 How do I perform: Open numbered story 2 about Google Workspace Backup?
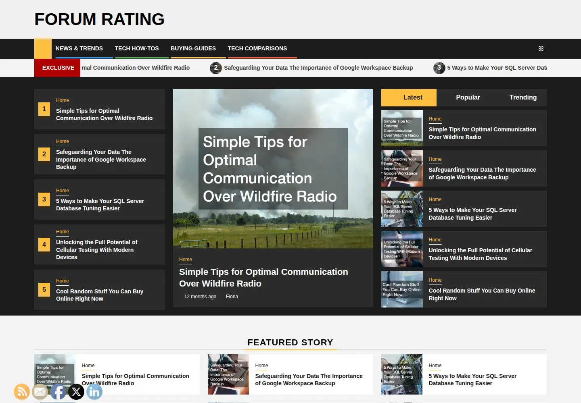pyautogui.click(x=101, y=160)
